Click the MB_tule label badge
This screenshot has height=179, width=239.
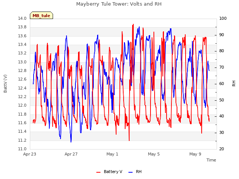(41, 15)
